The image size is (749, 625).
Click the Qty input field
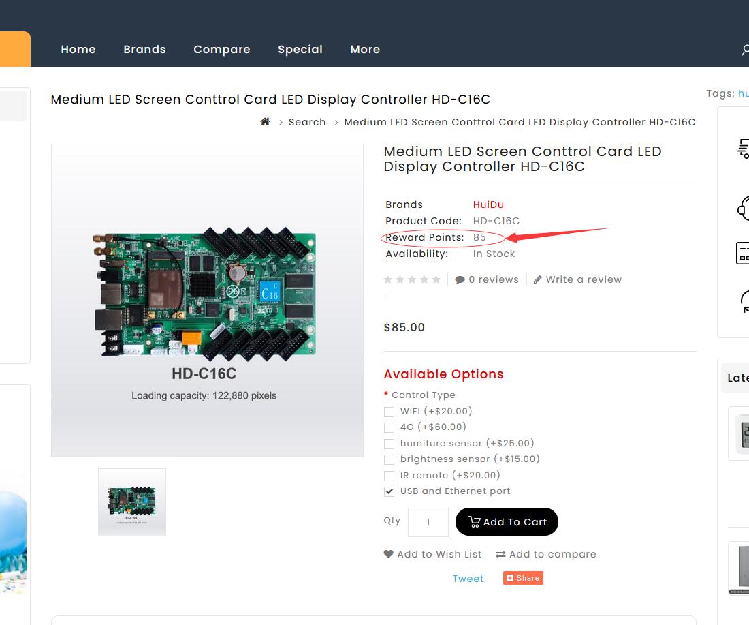(x=428, y=521)
